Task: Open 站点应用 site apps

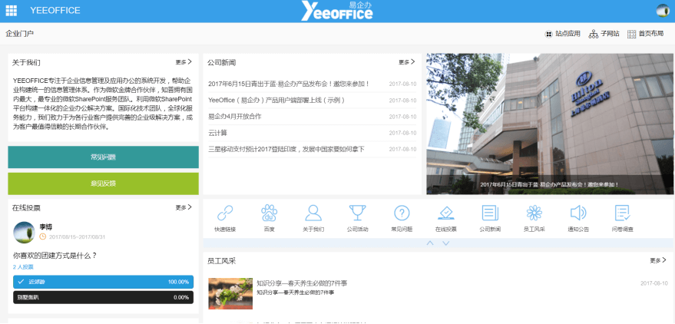Action: [562, 34]
